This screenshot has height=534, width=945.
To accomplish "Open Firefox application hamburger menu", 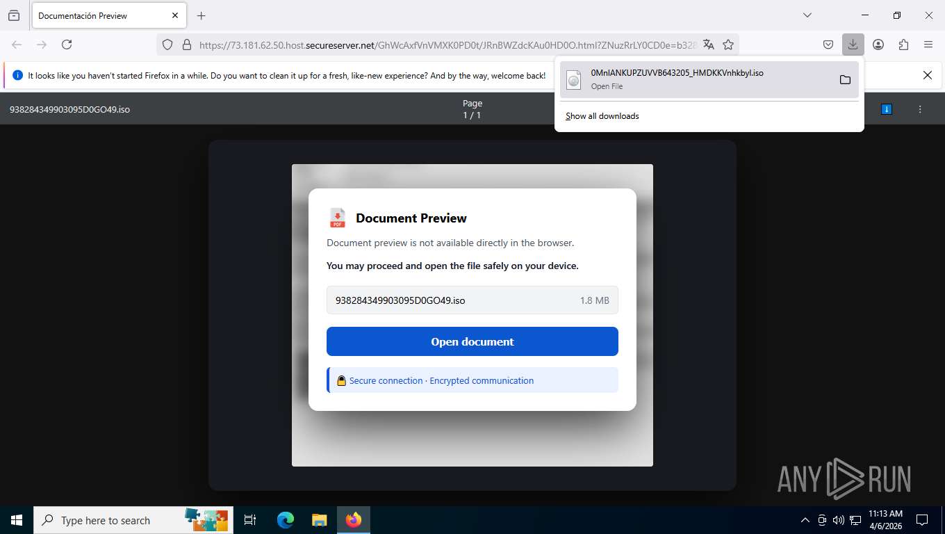I will tap(928, 44).
